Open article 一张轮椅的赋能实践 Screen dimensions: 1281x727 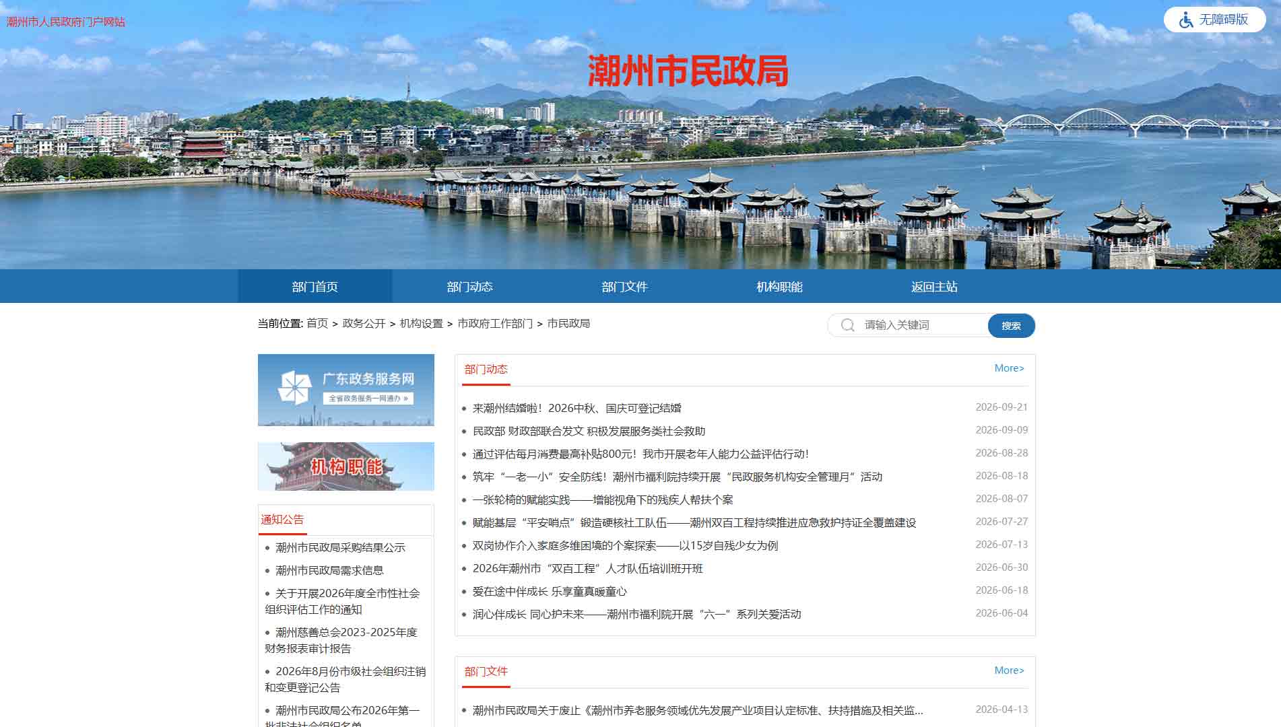click(603, 499)
